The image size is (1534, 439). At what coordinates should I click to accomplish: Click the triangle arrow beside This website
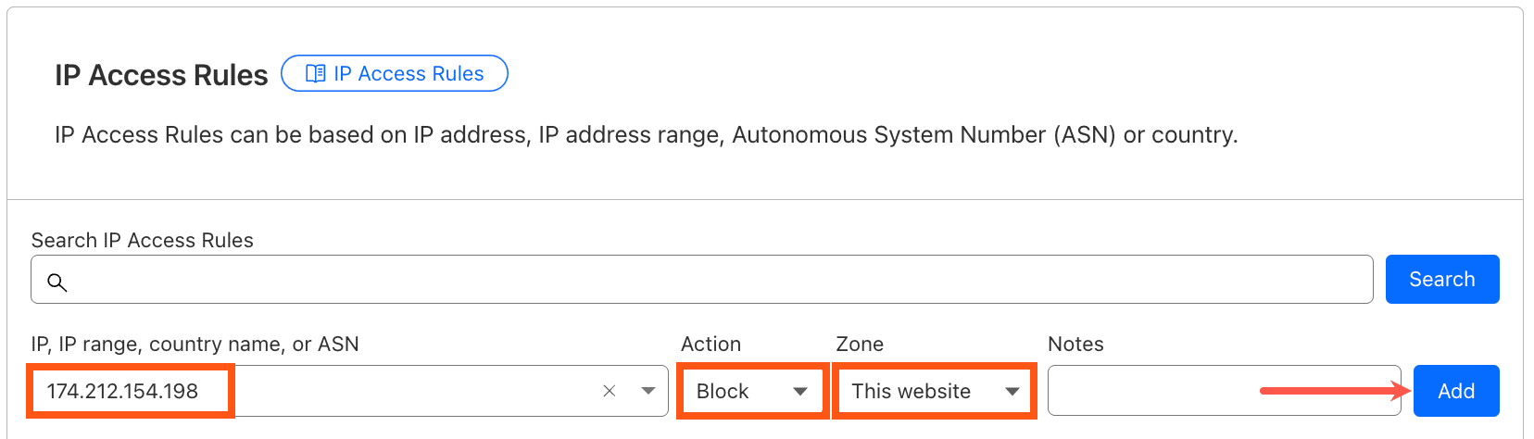(1012, 391)
